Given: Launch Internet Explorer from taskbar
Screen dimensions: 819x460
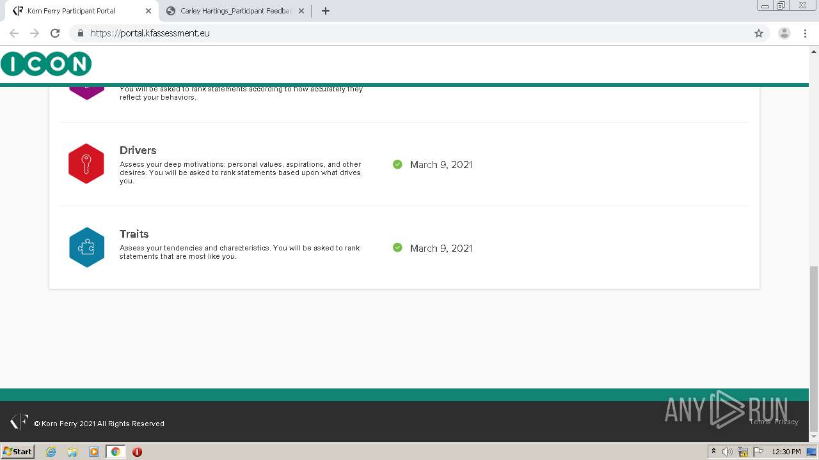Looking at the screenshot, I should pos(51,452).
